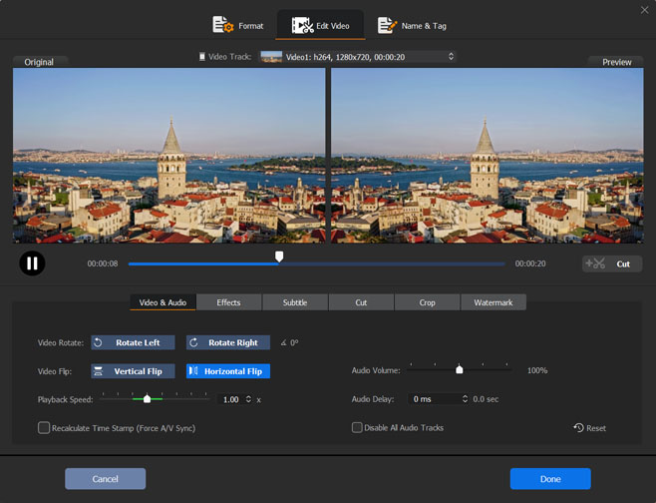
Task: Open the Format tab
Action: coord(238,25)
